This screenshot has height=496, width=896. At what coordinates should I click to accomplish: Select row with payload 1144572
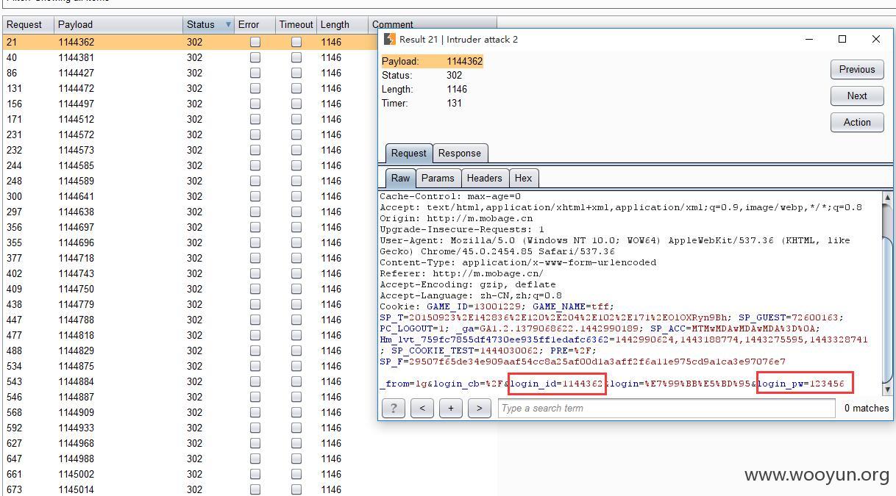click(190, 134)
